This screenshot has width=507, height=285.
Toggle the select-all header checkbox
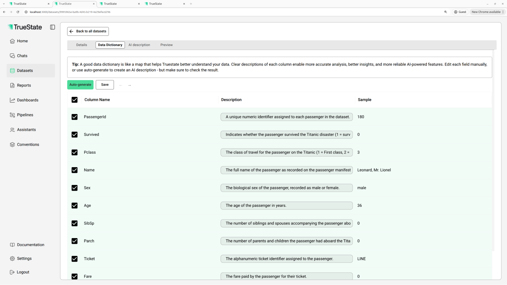(74, 100)
